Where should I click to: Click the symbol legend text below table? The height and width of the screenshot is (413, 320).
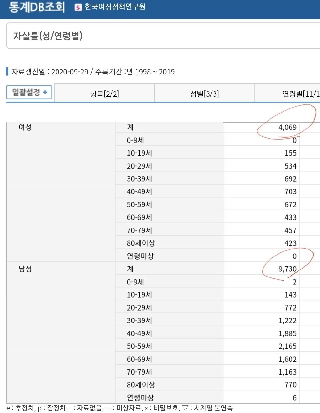[119, 408]
